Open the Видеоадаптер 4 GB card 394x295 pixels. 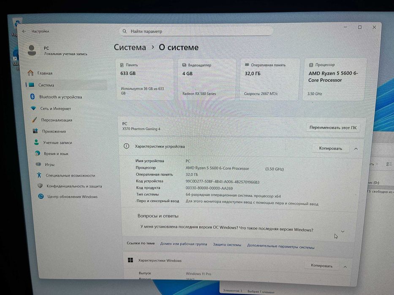(207, 79)
